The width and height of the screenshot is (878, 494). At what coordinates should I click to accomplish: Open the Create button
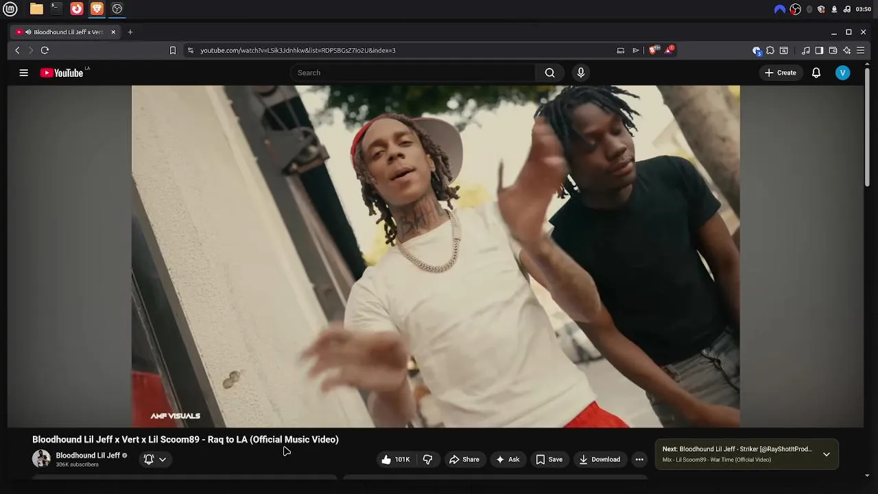[781, 73]
